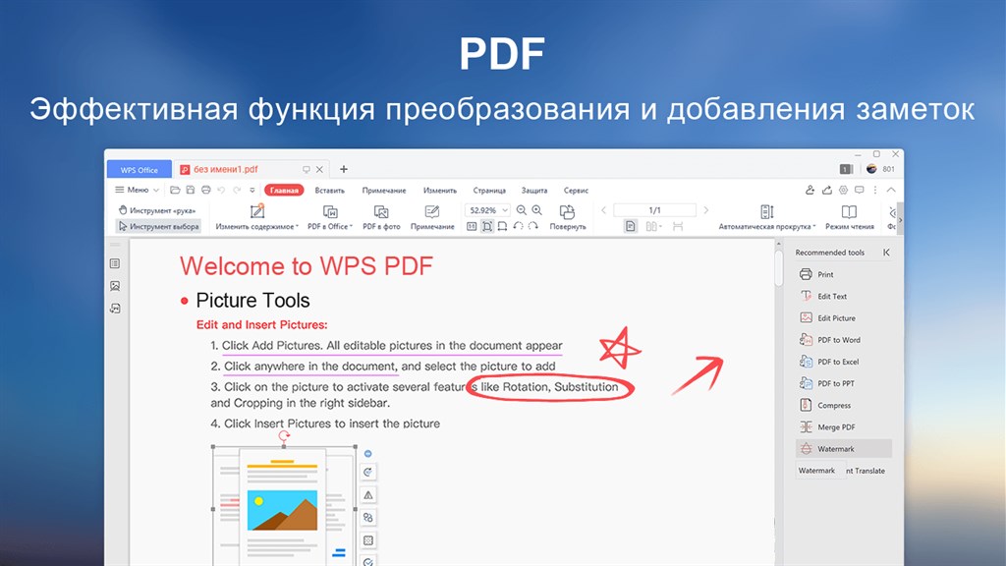The height and width of the screenshot is (566, 1006).
Task: Click Edit Text in Recommended tools
Action: pyautogui.click(x=844, y=297)
